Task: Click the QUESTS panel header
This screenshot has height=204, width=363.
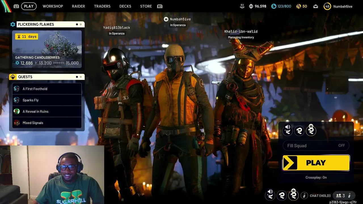Action: [x=50, y=77]
